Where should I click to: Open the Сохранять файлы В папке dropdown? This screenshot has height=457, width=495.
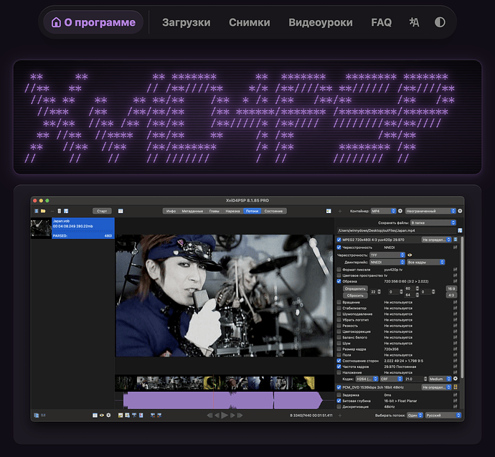click(x=433, y=223)
